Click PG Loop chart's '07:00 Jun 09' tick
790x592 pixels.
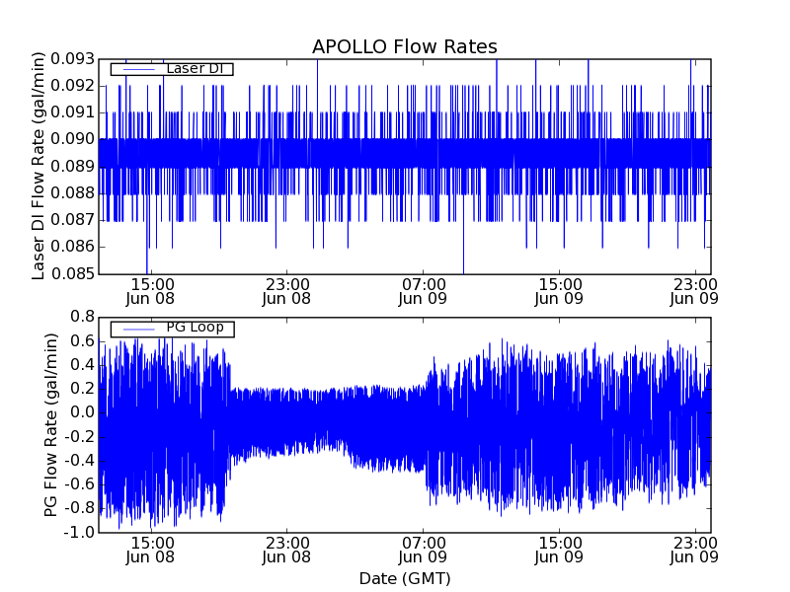423,551
